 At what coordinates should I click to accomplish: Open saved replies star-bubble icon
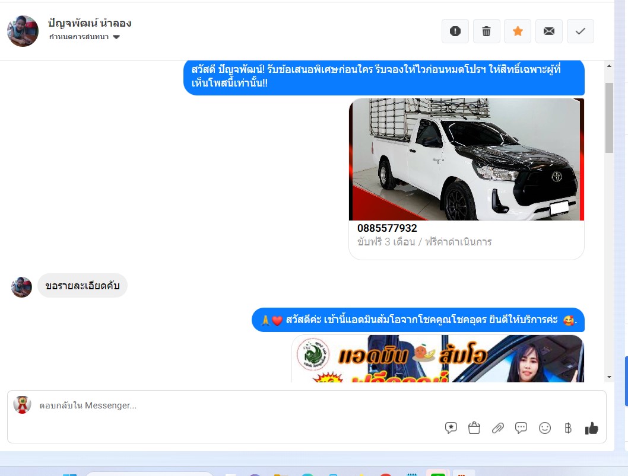[451, 428]
